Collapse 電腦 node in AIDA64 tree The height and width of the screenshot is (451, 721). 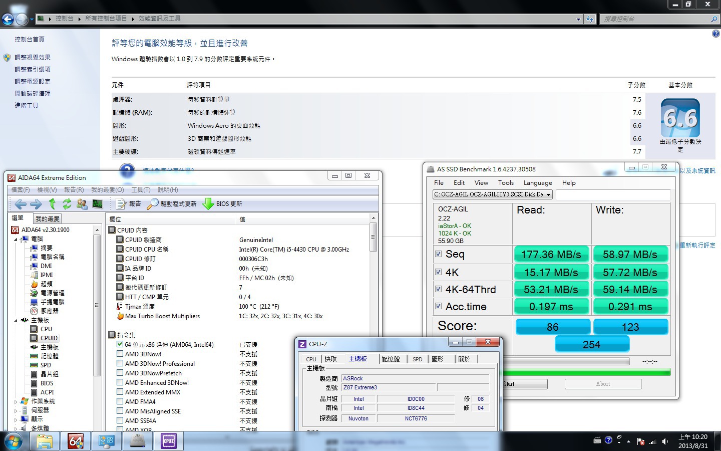pyautogui.click(x=16, y=240)
